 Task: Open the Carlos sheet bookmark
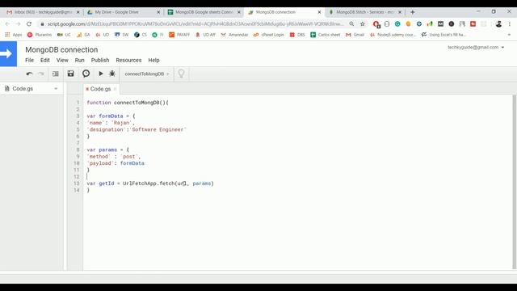pos(325,35)
